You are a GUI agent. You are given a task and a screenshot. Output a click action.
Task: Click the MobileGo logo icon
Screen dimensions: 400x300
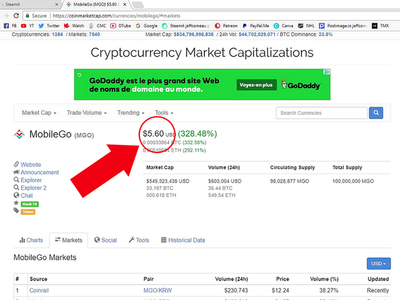[x=19, y=134]
